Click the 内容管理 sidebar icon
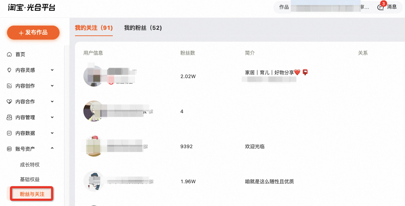 [x=9, y=117]
